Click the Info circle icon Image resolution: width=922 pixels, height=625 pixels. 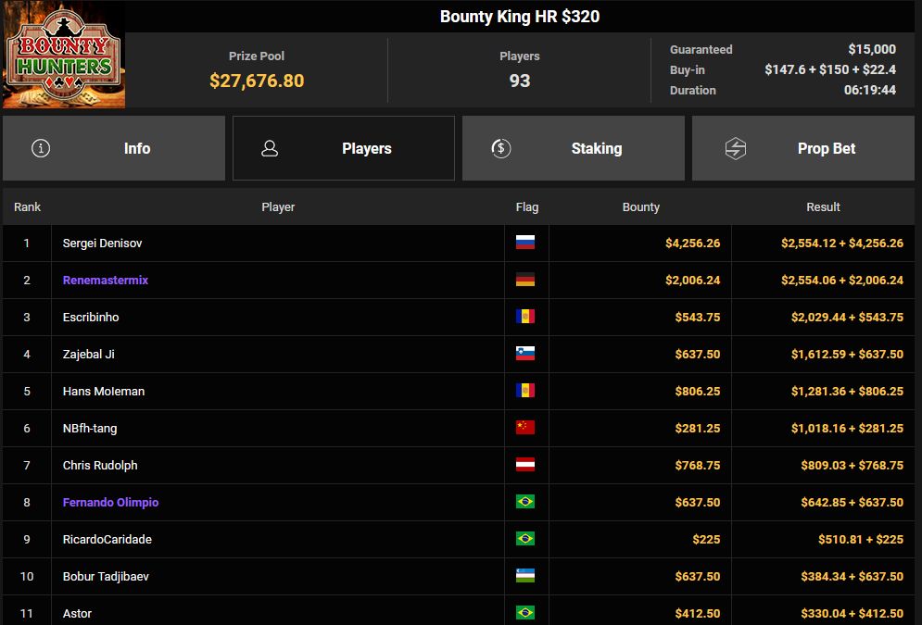[x=41, y=148]
